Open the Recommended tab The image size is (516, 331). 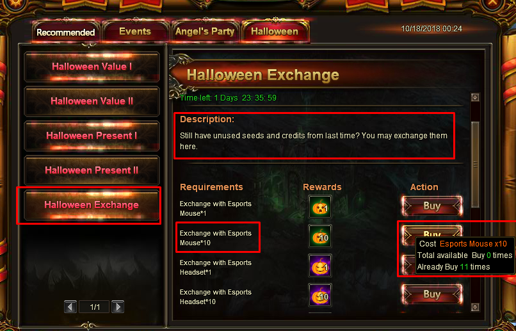66,32
